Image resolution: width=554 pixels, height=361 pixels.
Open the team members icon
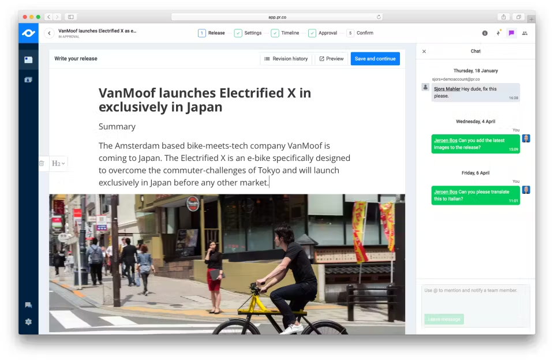525,33
